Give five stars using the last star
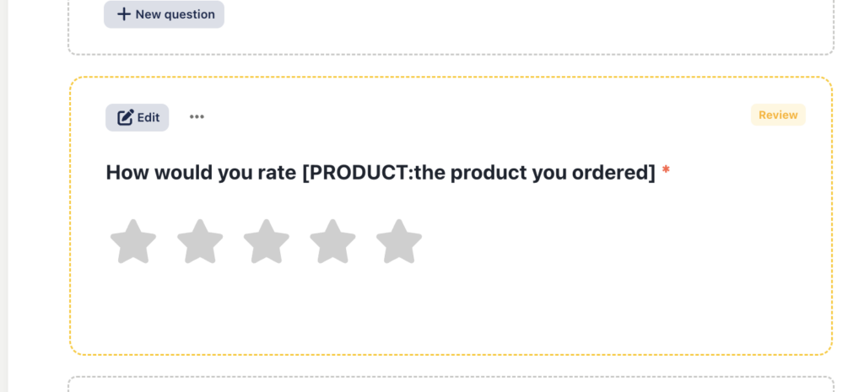 point(399,242)
